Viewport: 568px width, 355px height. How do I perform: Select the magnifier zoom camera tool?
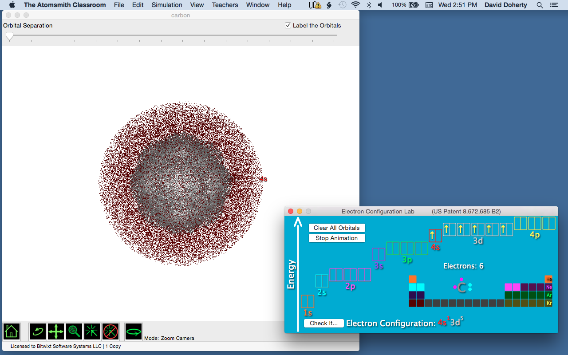[74, 331]
